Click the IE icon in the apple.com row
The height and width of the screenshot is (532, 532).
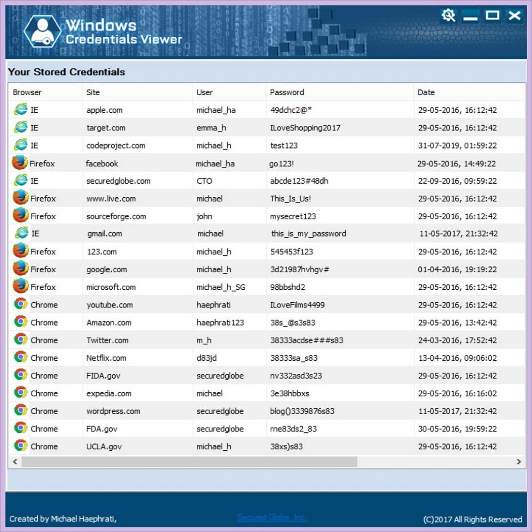point(21,110)
